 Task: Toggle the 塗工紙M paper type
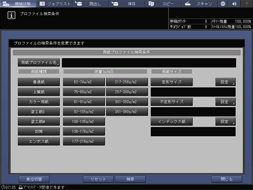39,121
